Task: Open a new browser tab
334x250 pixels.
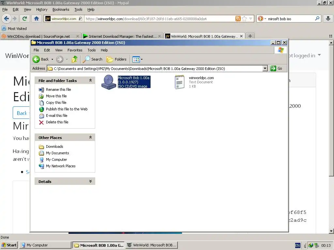Action: (250, 36)
